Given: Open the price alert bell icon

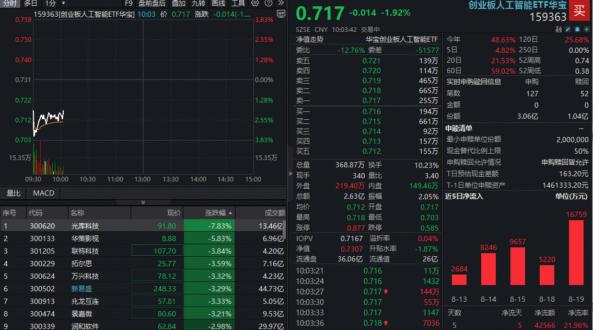Looking at the screenshot, I should pos(577,29).
